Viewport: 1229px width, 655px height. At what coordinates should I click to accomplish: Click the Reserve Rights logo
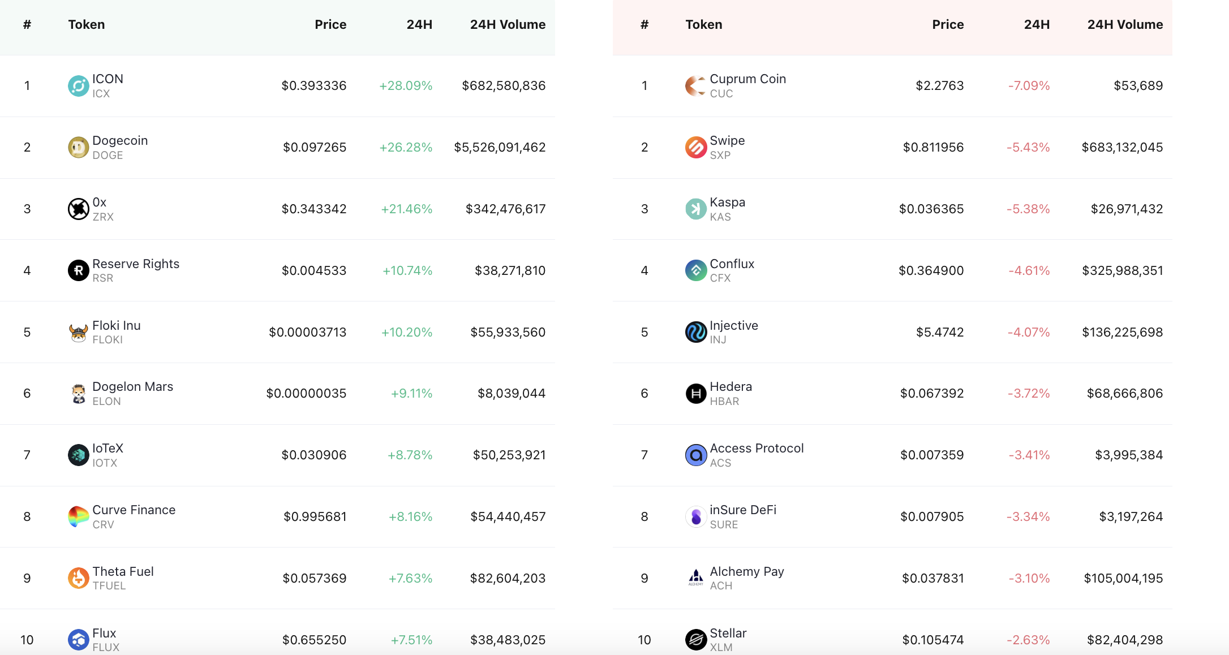(x=78, y=270)
